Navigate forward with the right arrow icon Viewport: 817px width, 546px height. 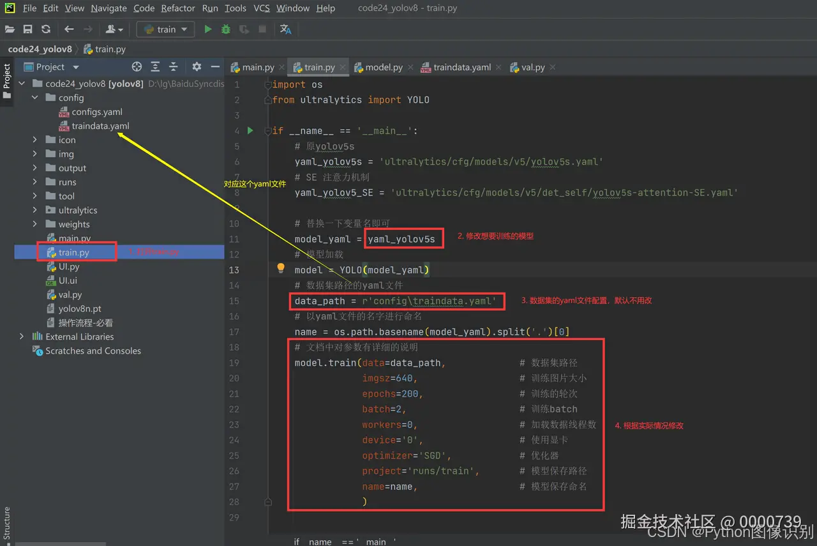coord(88,29)
